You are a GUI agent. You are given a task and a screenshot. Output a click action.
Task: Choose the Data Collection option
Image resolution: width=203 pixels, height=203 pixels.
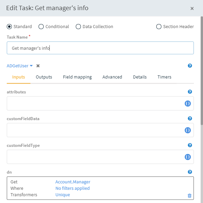tap(78, 27)
